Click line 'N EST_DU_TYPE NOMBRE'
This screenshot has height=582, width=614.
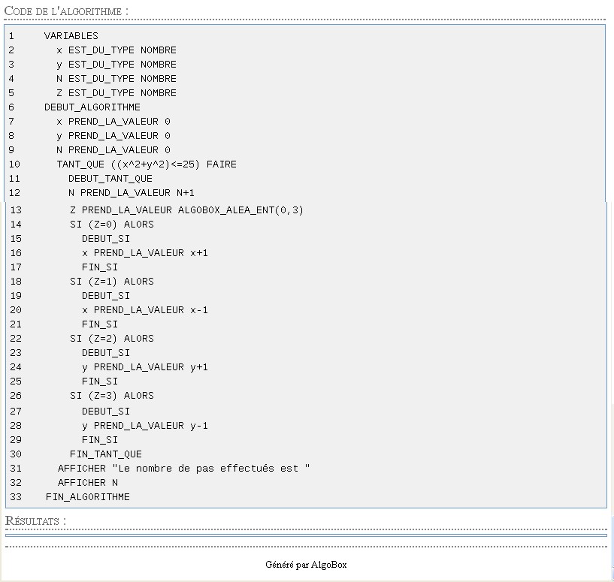pyautogui.click(x=116, y=79)
